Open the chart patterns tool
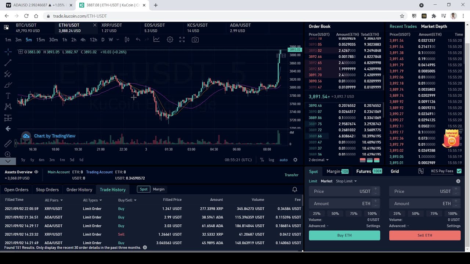The width and height of the screenshot is (470, 264). click(x=8, y=107)
